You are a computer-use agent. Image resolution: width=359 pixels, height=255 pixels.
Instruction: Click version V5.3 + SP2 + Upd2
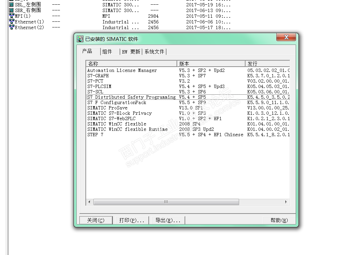(202, 70)
